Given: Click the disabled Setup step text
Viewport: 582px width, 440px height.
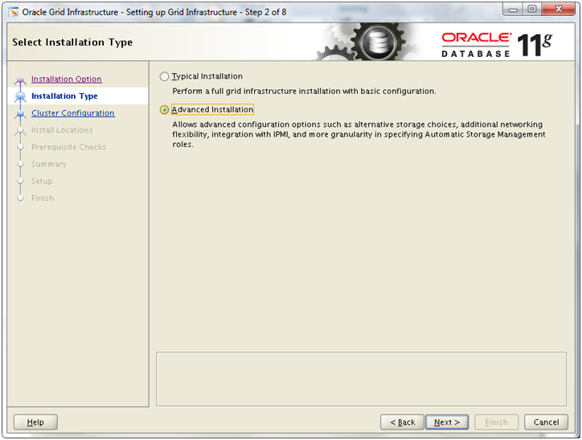Looking at the screenshot, I should (x=42, y=181).
